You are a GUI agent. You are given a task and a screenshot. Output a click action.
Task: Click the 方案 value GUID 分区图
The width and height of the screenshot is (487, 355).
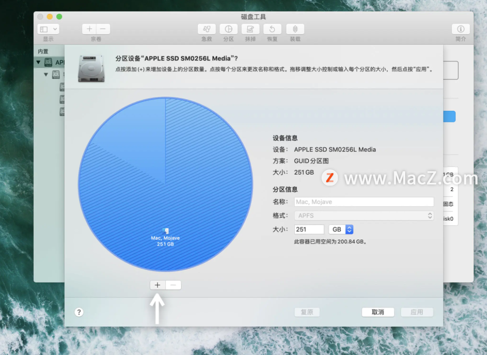click(x=311, y=161)
